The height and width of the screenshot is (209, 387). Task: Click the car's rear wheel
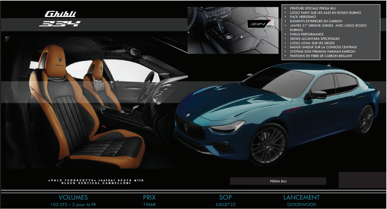point(366,120)
